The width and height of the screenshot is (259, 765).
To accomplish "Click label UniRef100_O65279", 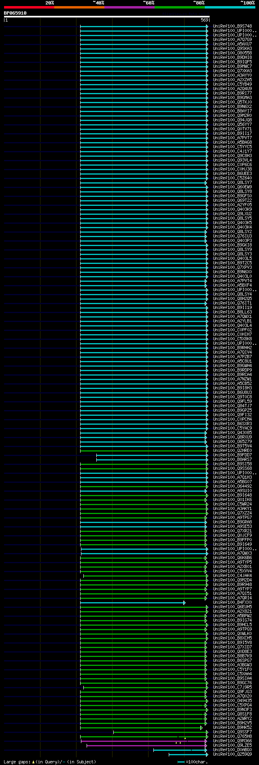I will pyautogui.click(x=232, y=442).
